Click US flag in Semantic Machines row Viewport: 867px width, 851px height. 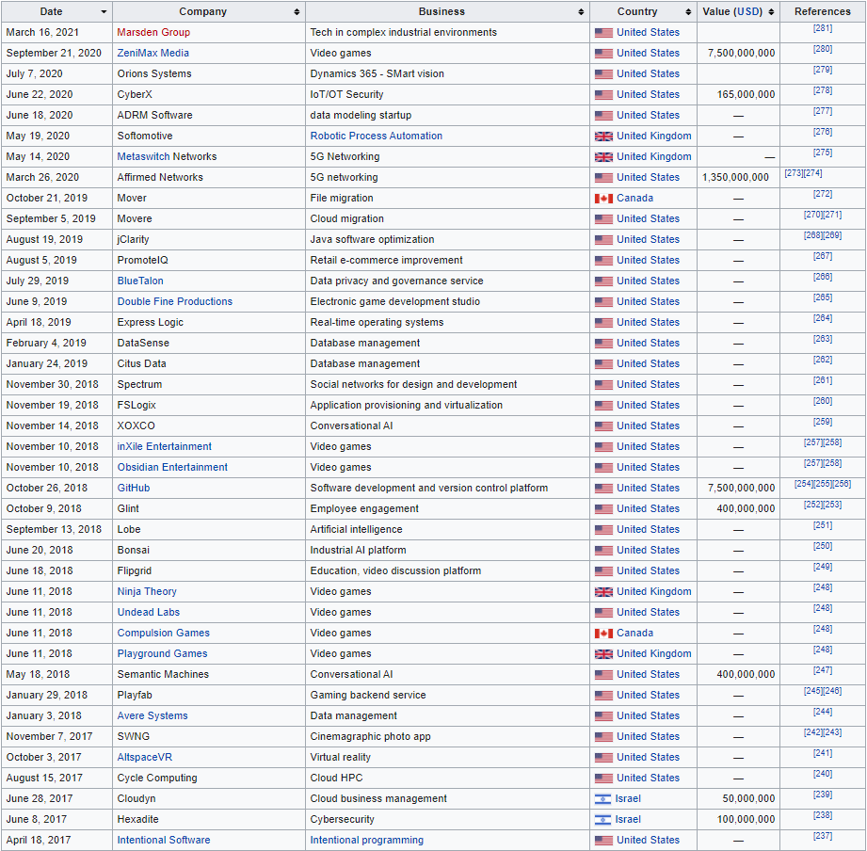[603, 675]
